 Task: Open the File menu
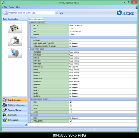[x=6, y=7]
